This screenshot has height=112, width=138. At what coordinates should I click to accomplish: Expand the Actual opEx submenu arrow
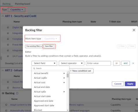[x=64, y=92]
